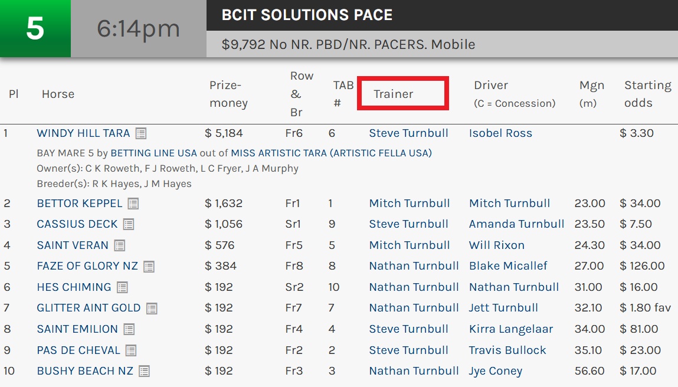Expand details icon beside CASSIUS DECK

[x=129, y=224]
